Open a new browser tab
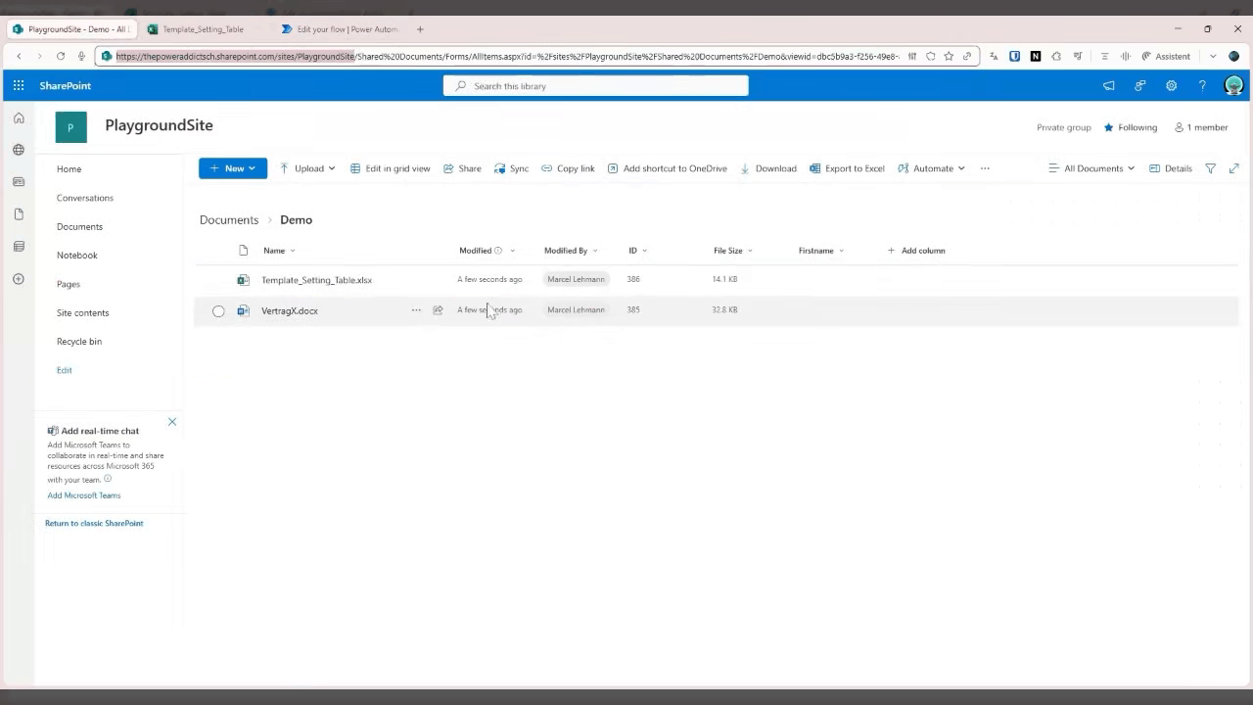The image size is (1253, 705). point(420,29)
